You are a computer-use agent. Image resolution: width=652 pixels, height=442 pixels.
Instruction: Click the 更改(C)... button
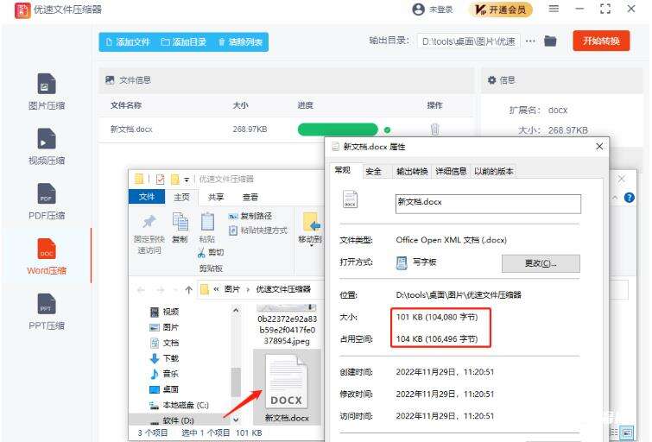click(541, 263)
